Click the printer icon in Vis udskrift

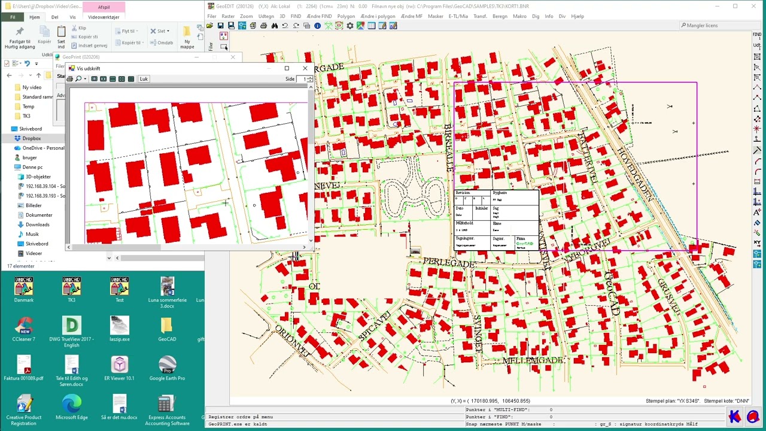point(70,79)
